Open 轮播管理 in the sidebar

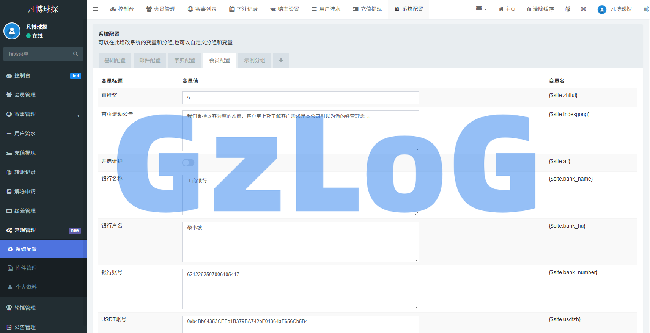(43, 308)
